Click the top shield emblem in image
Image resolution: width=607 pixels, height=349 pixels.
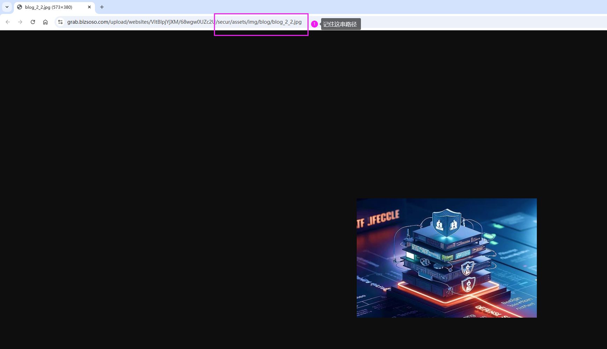click(x=446, y=222)
